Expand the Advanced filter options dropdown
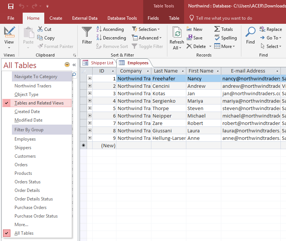The image size is (286, 241). tap(147, 38)
